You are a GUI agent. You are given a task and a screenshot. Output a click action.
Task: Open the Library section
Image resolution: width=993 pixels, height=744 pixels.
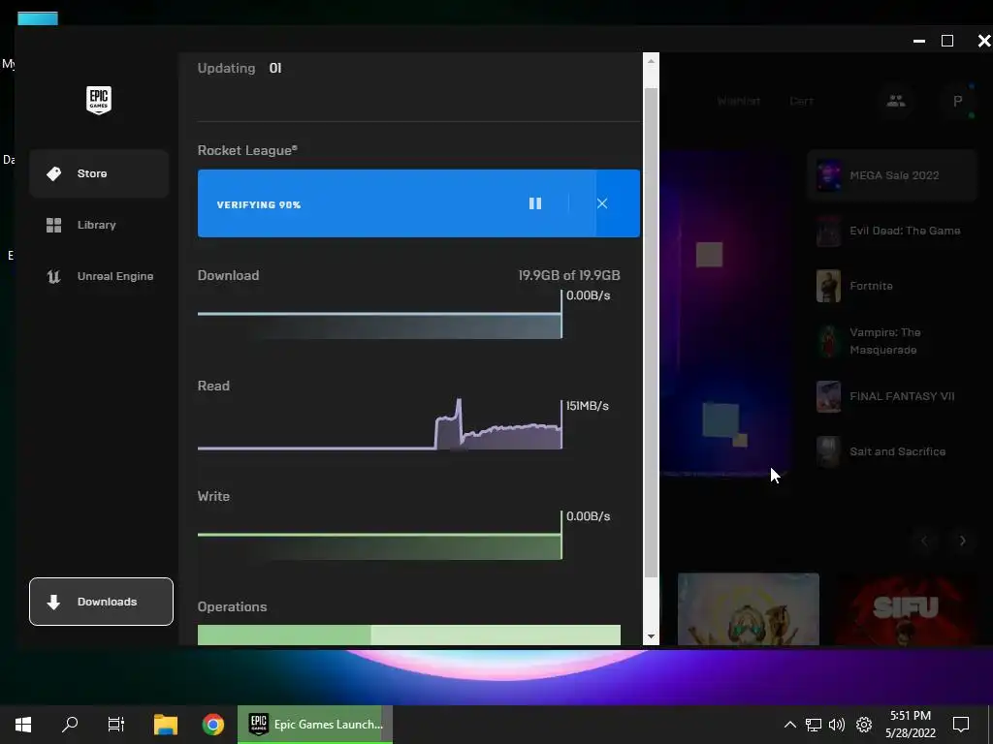[99, 225]
